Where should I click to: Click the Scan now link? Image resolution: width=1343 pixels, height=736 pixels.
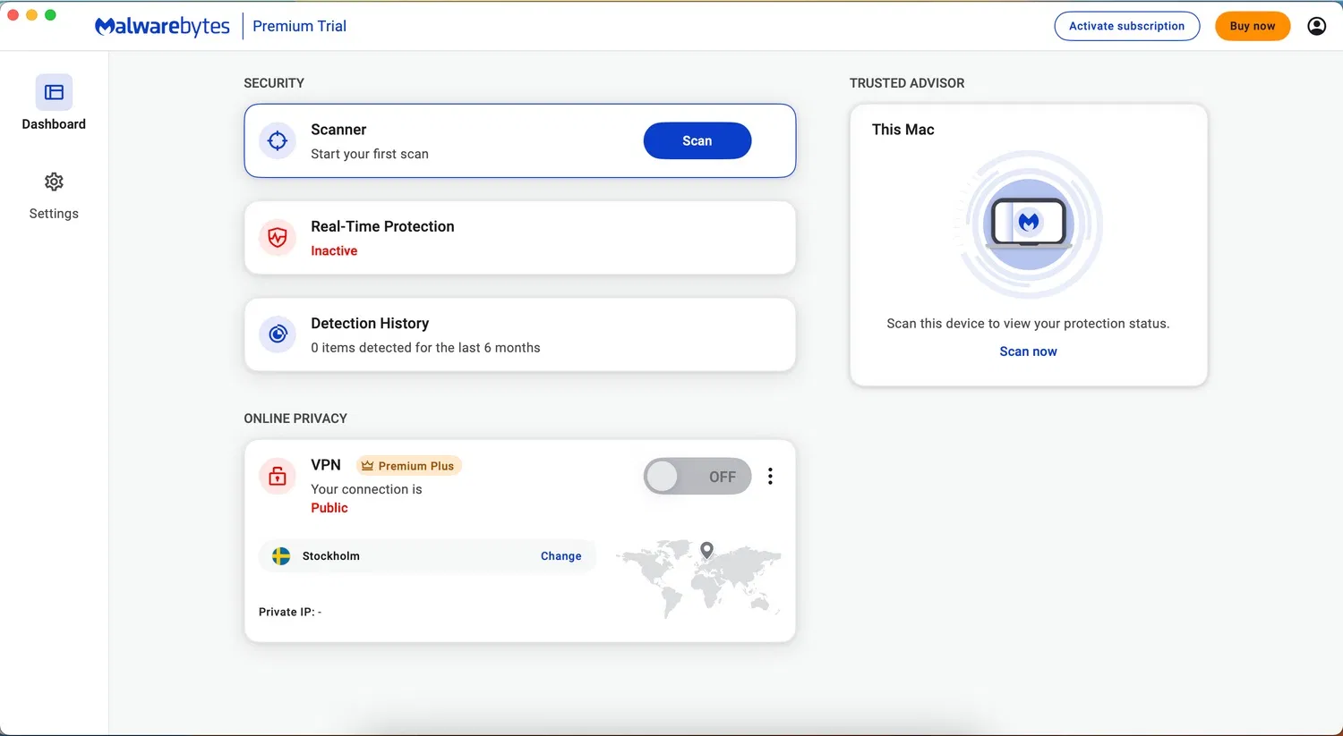1028,351
